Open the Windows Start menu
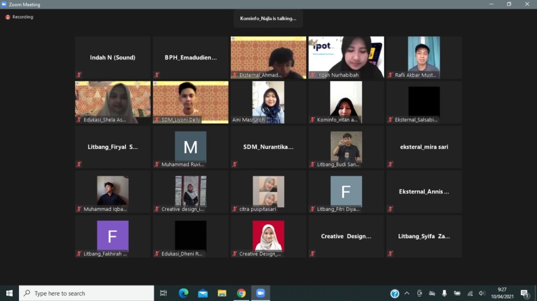 click(x=9, y=293)
